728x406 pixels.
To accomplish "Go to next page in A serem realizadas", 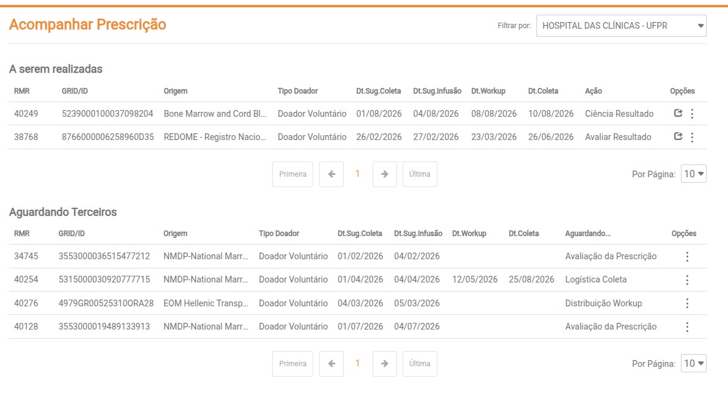I will (x=384, y=174).
